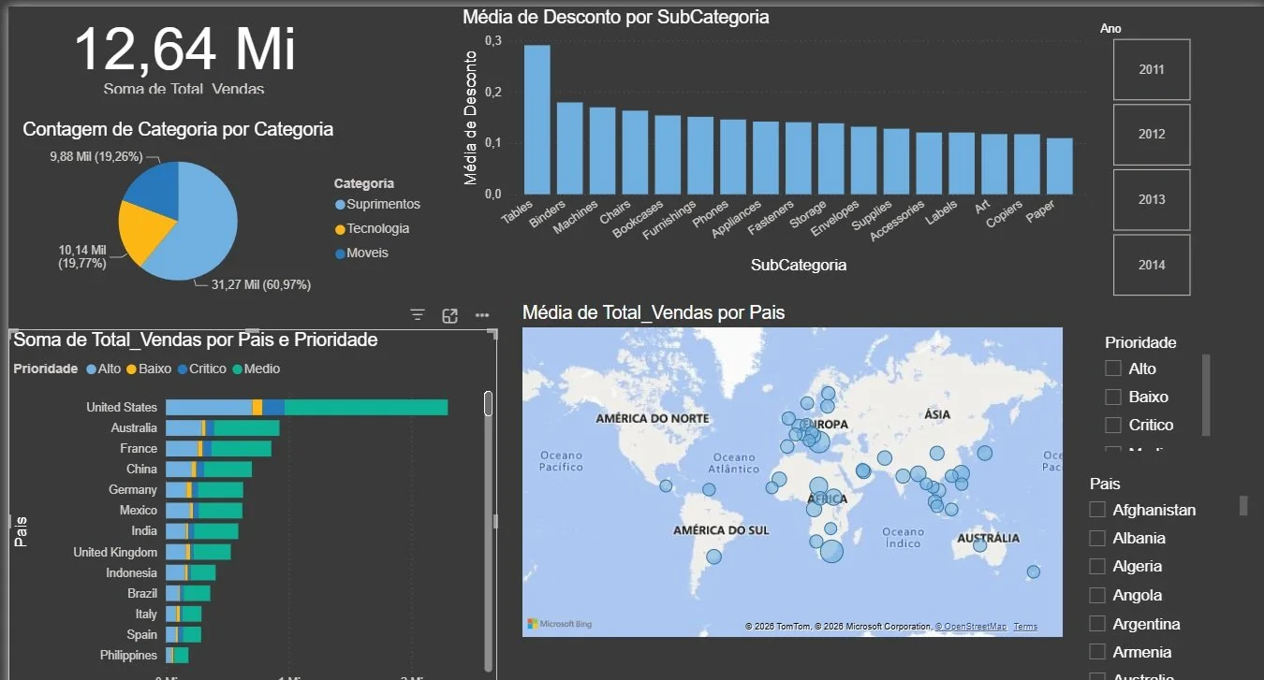Check Algeria in the Pais slicer

click(1097, 566)
